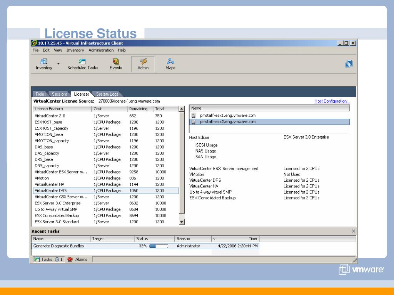This screenshot has height=295, width=394.
Task: Click the Tasks icon in status bar
Action: tap(37, 259)
